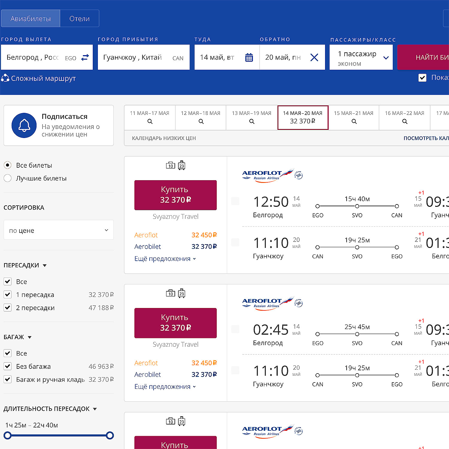
Task: Click arrival city field Гуанчжоу
Action: (x=144, y=57)
